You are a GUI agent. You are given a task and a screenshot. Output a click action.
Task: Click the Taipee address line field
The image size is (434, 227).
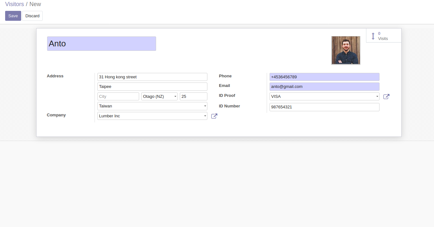pyautogui.click(x=152, y=87)
